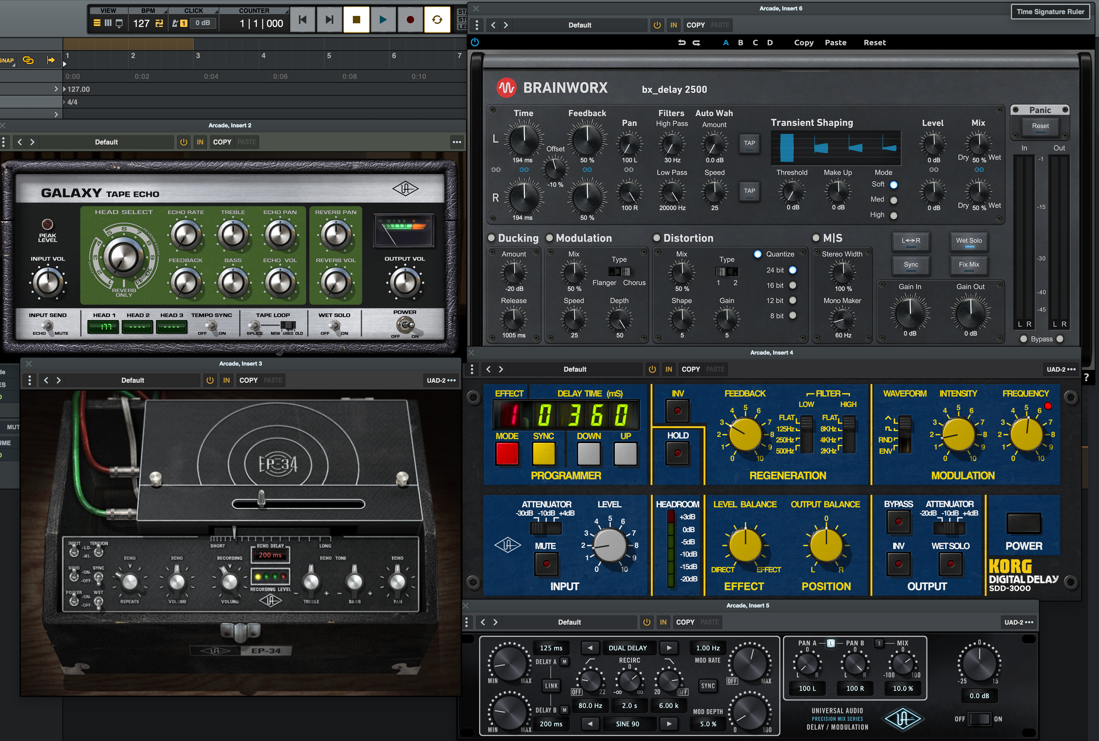Select the 16 bit quantize option
Viewport: 1099px width, 741px height.
click(x=793, y=285)
